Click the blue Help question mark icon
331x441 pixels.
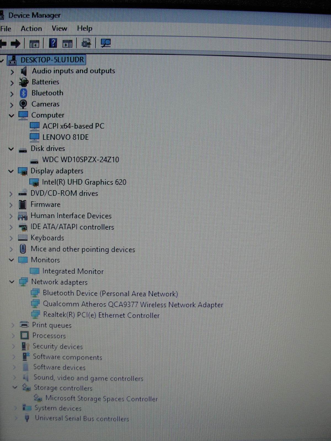coord(53,43)
